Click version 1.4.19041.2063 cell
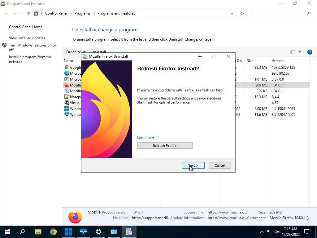Screen dimensions: 317x238 point(283,108)
